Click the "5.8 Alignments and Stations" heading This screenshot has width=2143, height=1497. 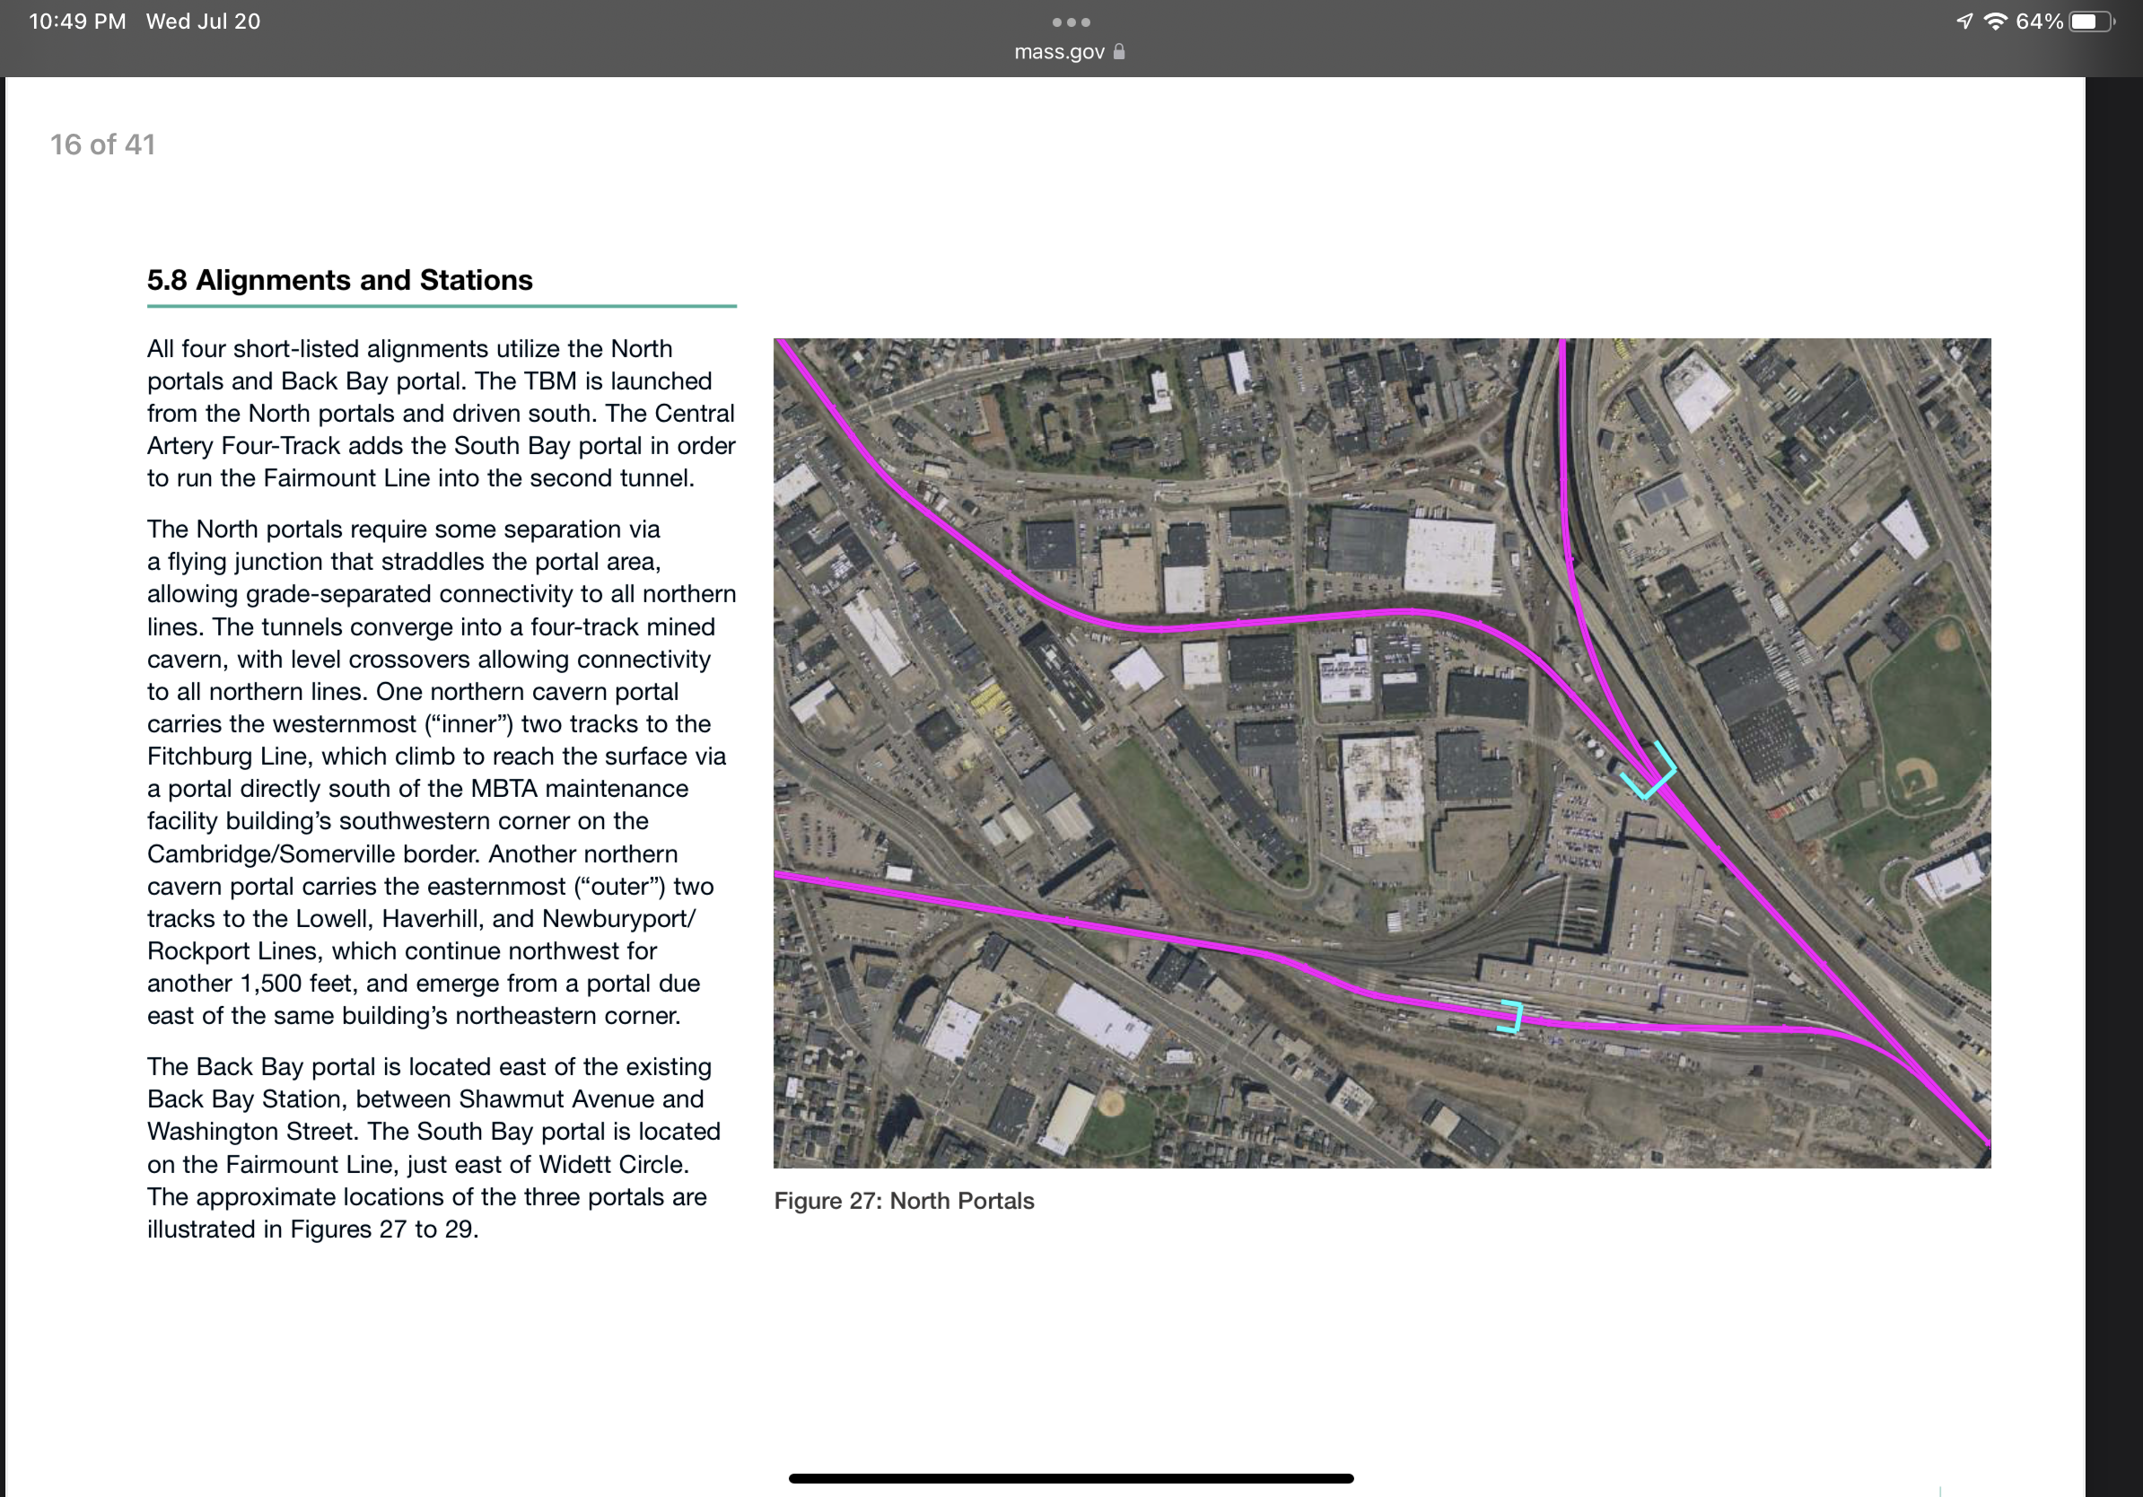(x=340, y=280)
